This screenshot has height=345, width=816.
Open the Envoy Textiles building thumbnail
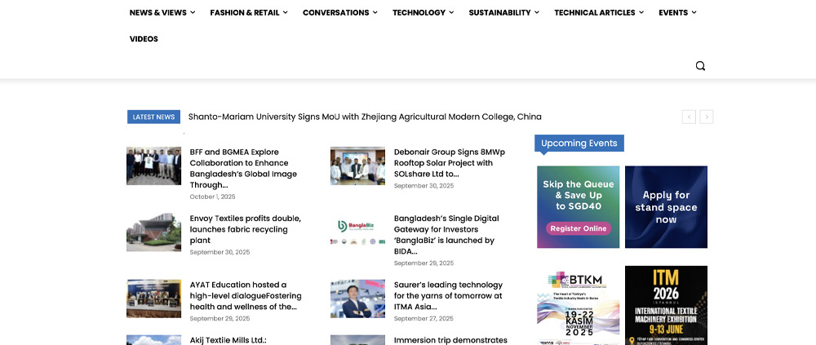[x=153, y=232]
